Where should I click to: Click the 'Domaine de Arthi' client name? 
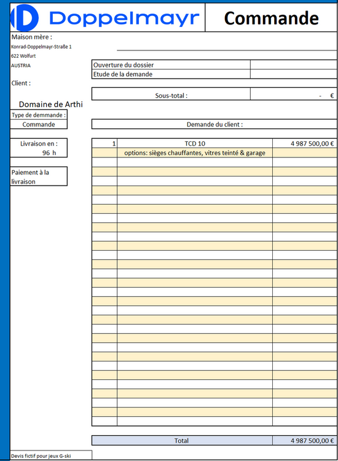(x=51, y=104)
